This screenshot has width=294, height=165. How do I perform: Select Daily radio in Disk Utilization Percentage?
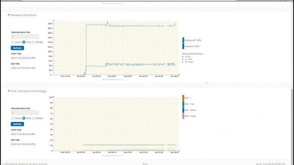point(24,118)
